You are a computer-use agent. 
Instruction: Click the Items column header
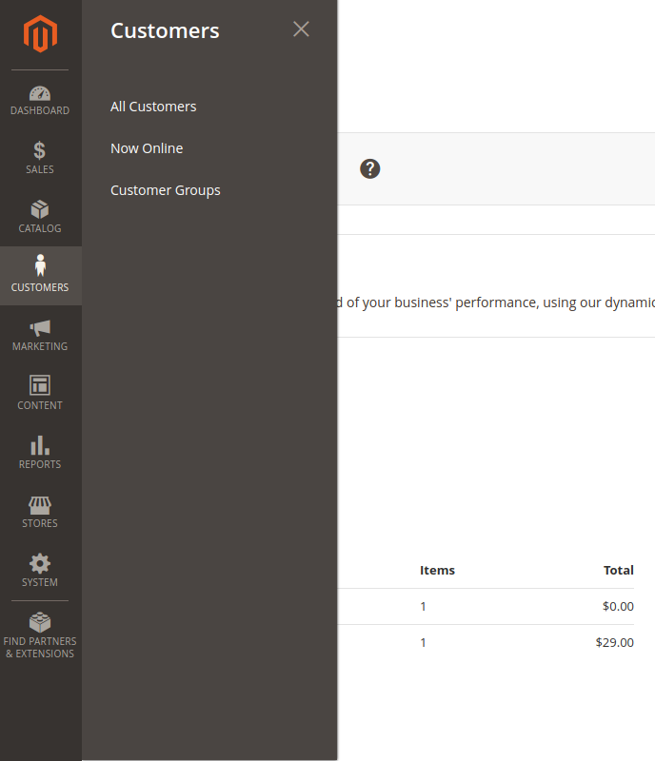437,570
